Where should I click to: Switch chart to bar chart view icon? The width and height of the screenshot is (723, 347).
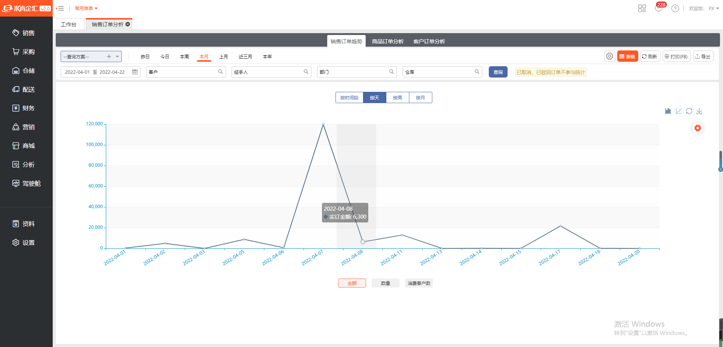tap(668, 111)
